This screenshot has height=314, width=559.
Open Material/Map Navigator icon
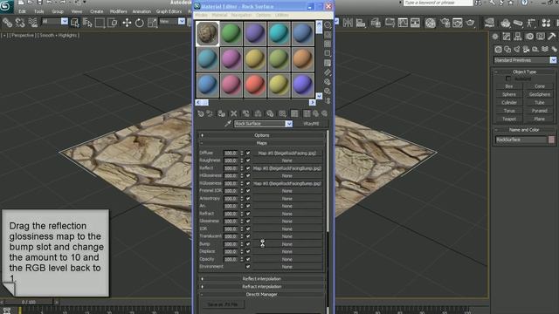(328, 101)
